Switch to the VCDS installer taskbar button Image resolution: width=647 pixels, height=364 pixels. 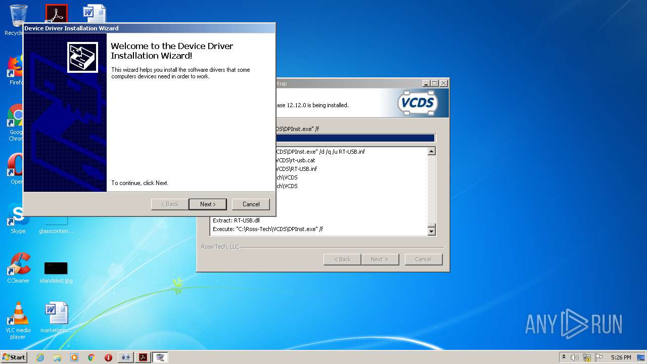pos(126,357)
